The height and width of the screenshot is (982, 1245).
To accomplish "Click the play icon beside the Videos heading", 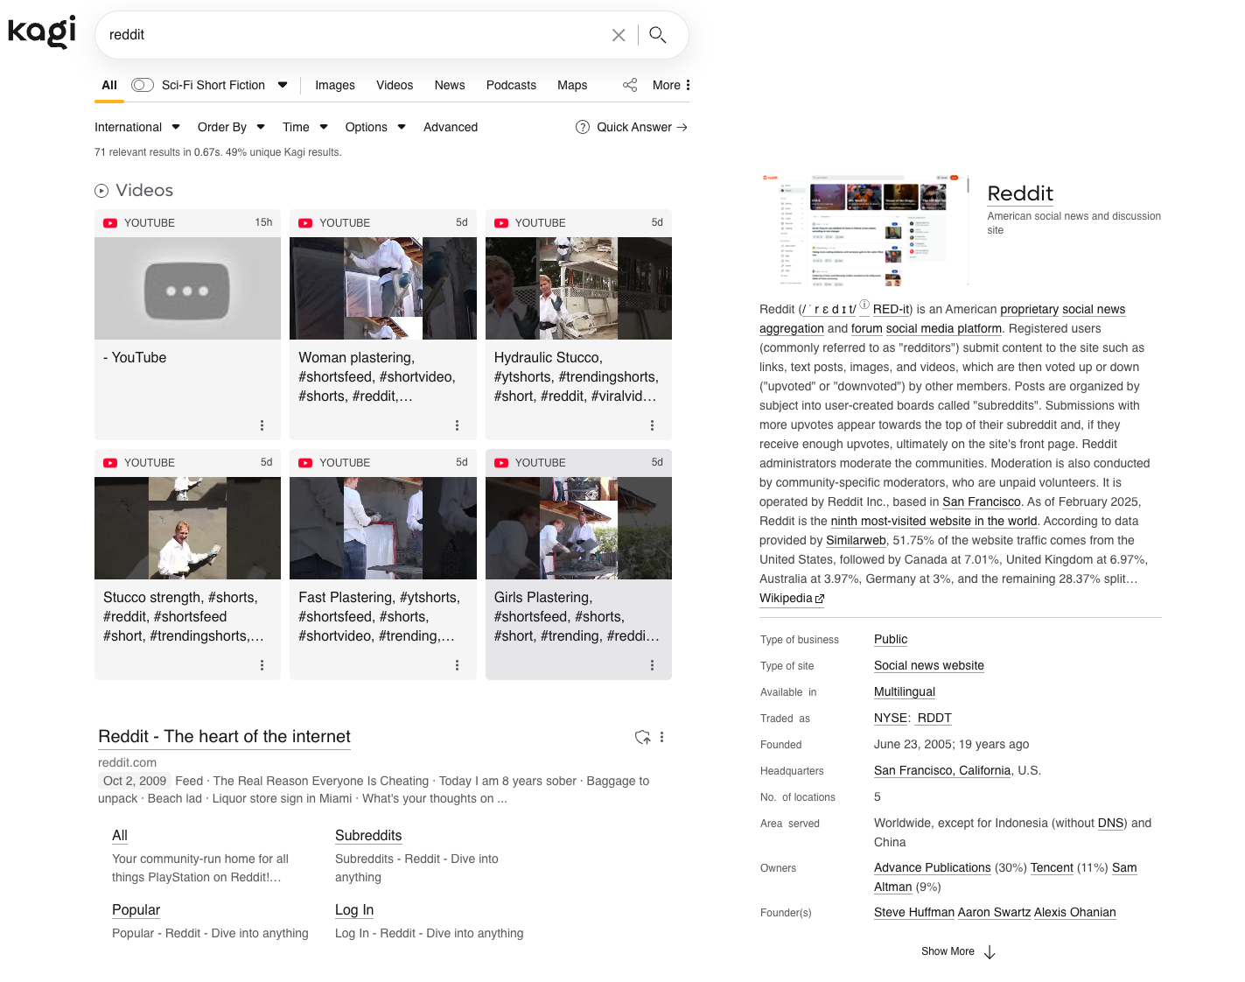I will point(101,191).
